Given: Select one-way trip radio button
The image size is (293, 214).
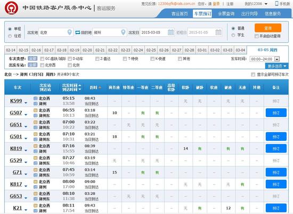Looking at the screenshot, I should [x=10, y=29].
